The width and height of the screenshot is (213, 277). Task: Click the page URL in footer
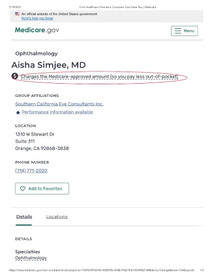point(102,270)
